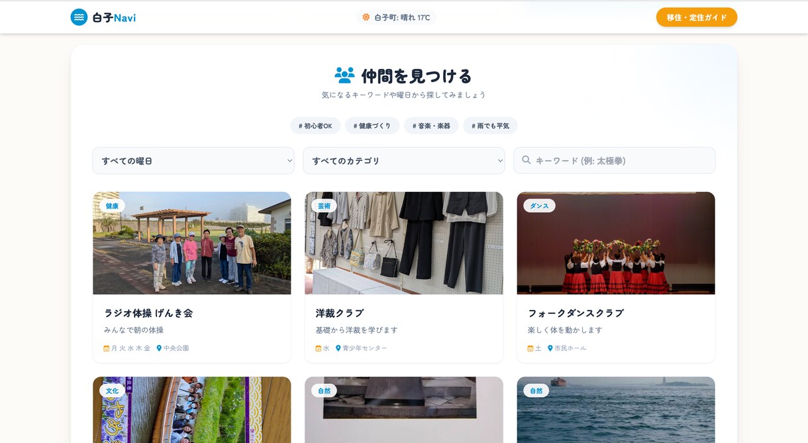Click the 洋裁クラブ title
Screen dimensions: 808x443
(340, 313)
